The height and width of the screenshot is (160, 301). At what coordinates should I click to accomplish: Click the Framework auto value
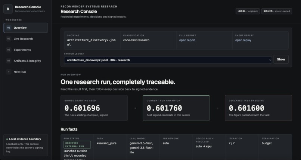166,143
